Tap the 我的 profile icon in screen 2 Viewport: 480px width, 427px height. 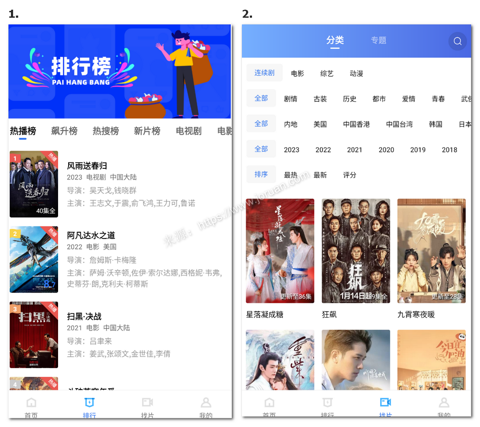point(444,403)
